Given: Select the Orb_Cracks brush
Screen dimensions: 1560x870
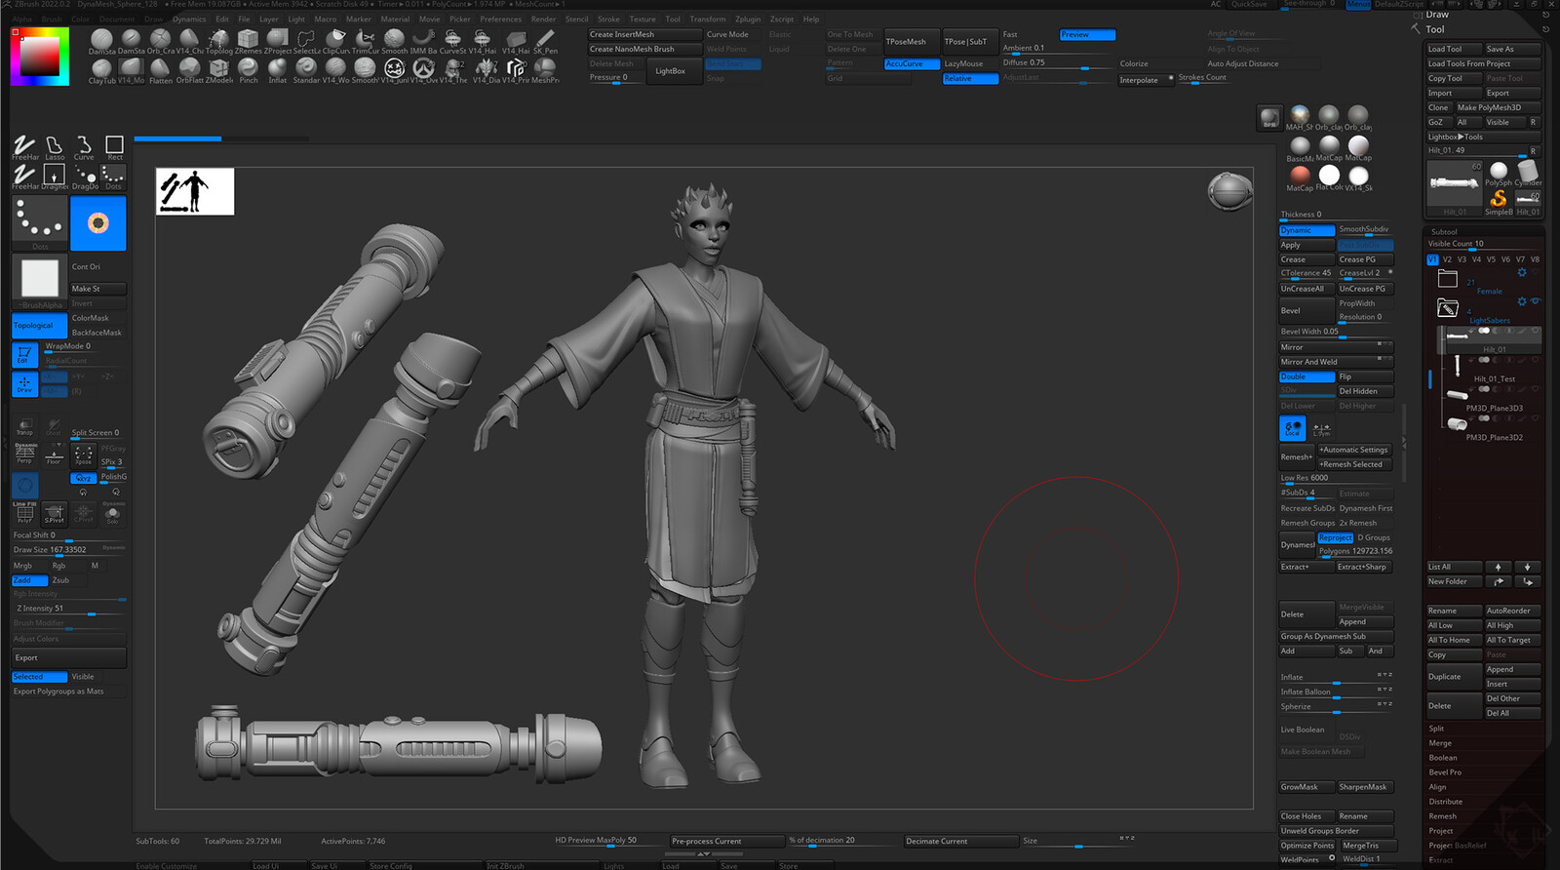Looking at the screenshot, I should pyautogui.click(x=160, y=39).
